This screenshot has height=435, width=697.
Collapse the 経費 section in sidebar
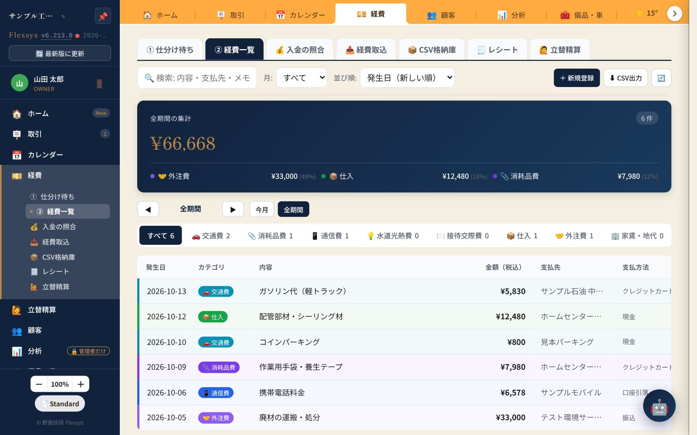(60, 176)
